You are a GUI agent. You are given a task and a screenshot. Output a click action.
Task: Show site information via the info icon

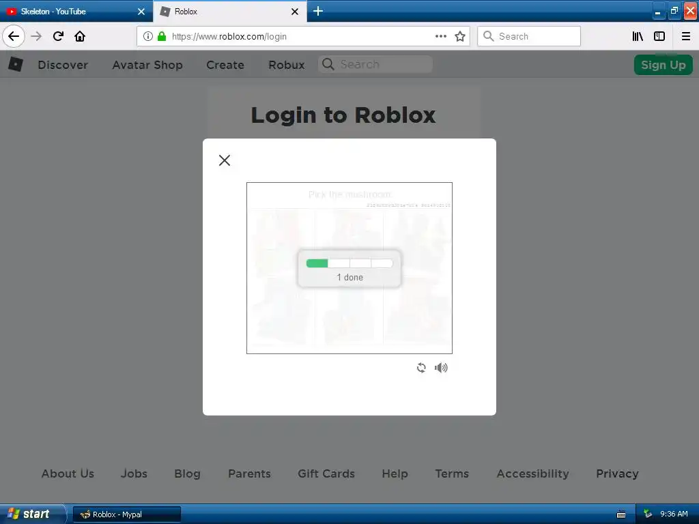click(148, 36)
